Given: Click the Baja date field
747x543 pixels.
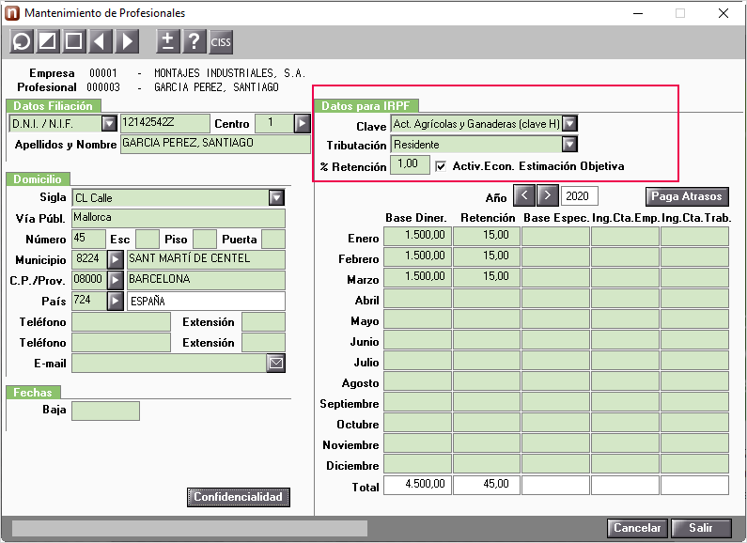Looking at the screenshot, I should [106, 411].
